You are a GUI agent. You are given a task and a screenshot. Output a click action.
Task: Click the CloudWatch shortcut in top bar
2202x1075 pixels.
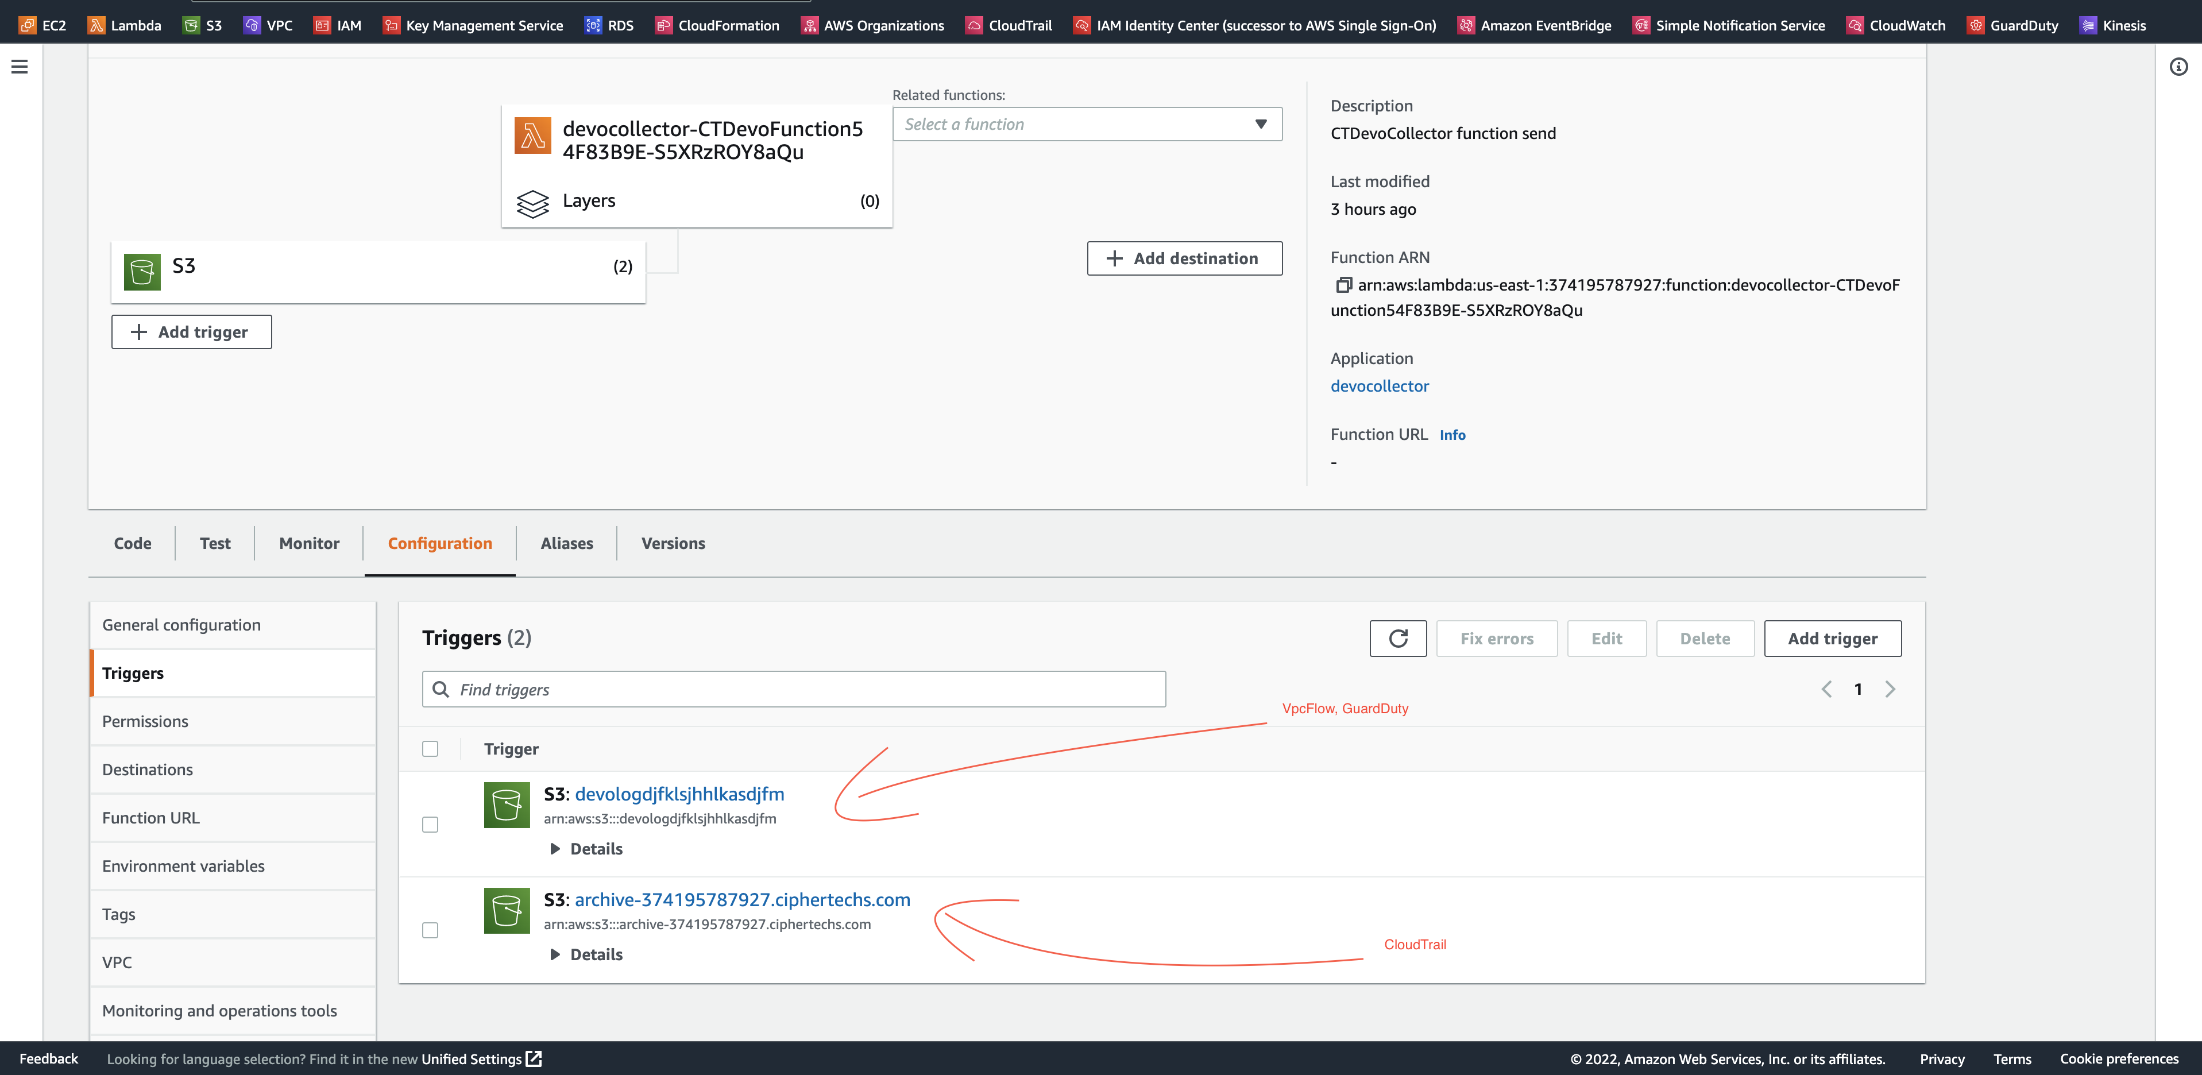pos(1896,26)
